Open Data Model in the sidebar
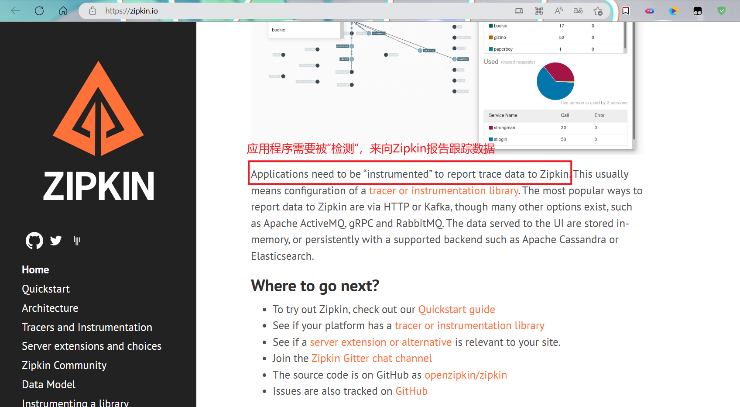This screenshot has height=407, width=740. (x=49, y=385)
